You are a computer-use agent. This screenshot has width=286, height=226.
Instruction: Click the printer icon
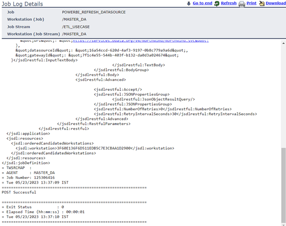[242, 3]
